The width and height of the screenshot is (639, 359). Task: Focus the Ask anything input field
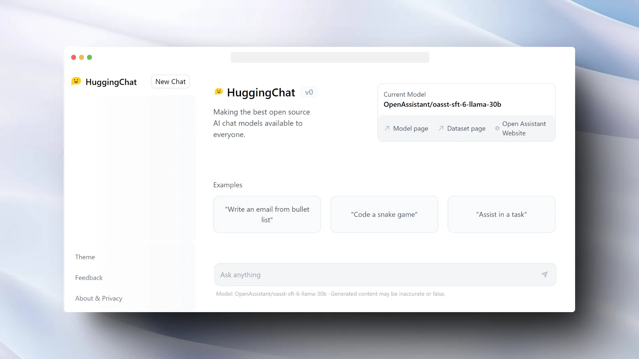click(376, 275)
